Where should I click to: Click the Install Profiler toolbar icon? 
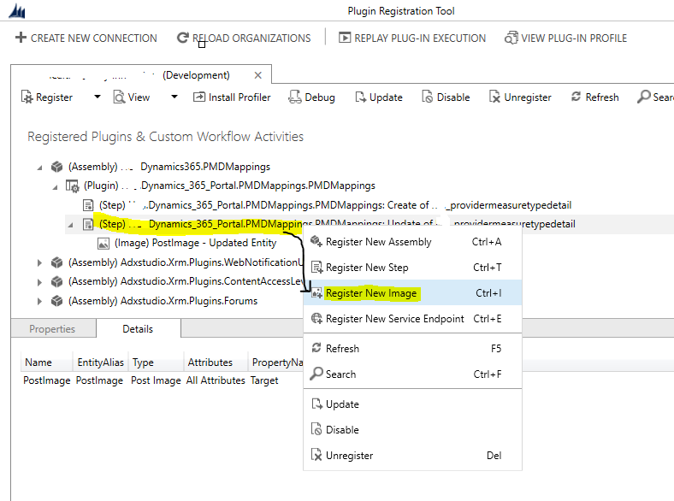click(199, 97)
